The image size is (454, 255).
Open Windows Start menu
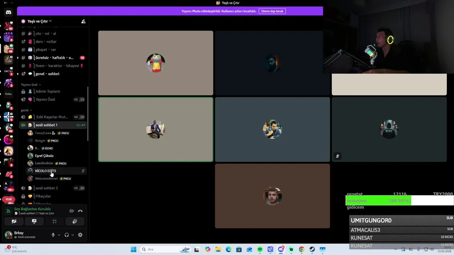click(133, 249)
